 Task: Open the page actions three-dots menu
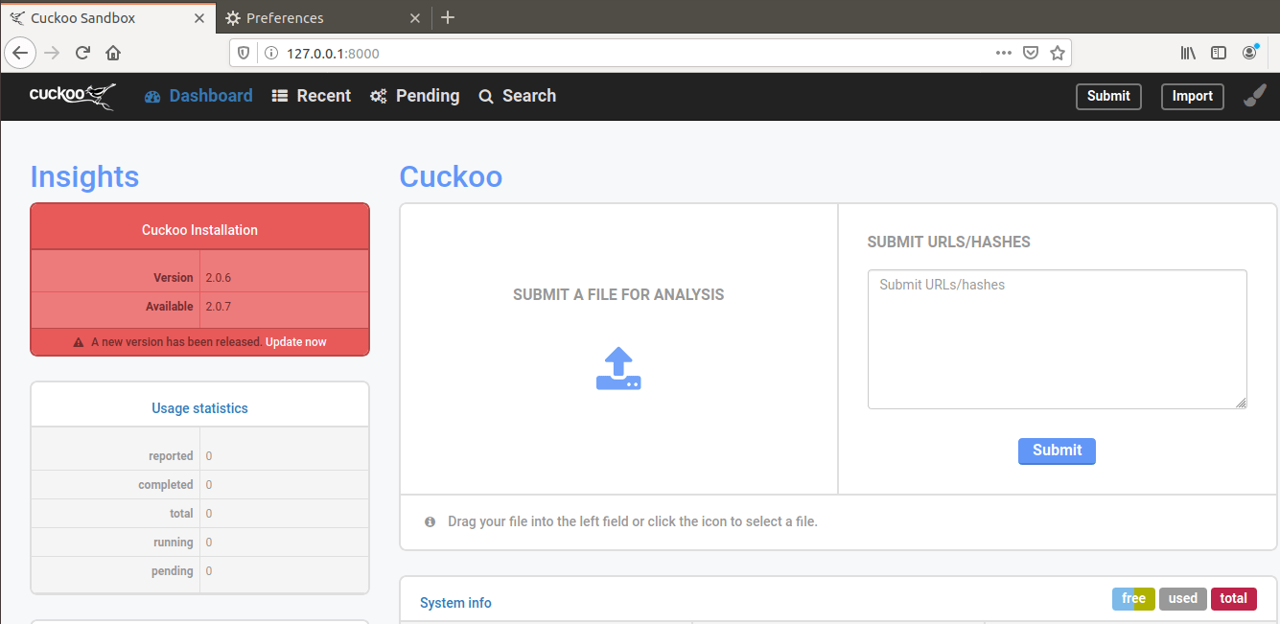1004,53
